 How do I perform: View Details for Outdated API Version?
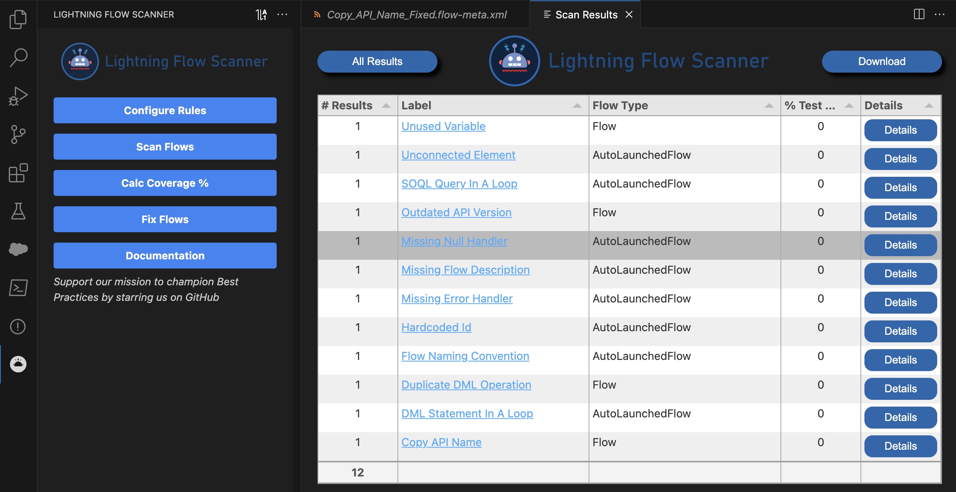(x=900, y=216)
